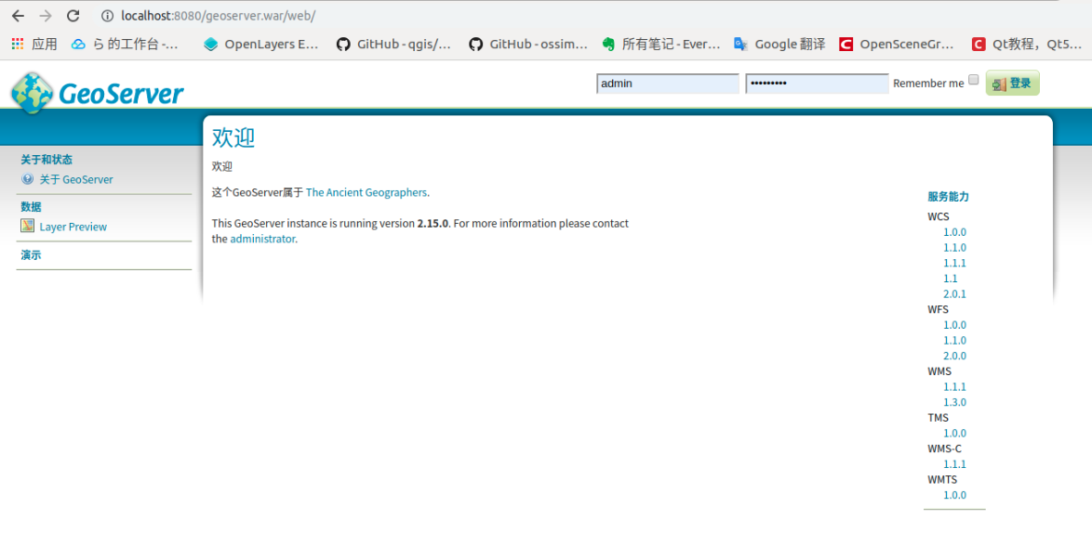The height and width of the screenshot is (546, 1092).
Task: Click the administrator contact link
Action: click(262, 239)
